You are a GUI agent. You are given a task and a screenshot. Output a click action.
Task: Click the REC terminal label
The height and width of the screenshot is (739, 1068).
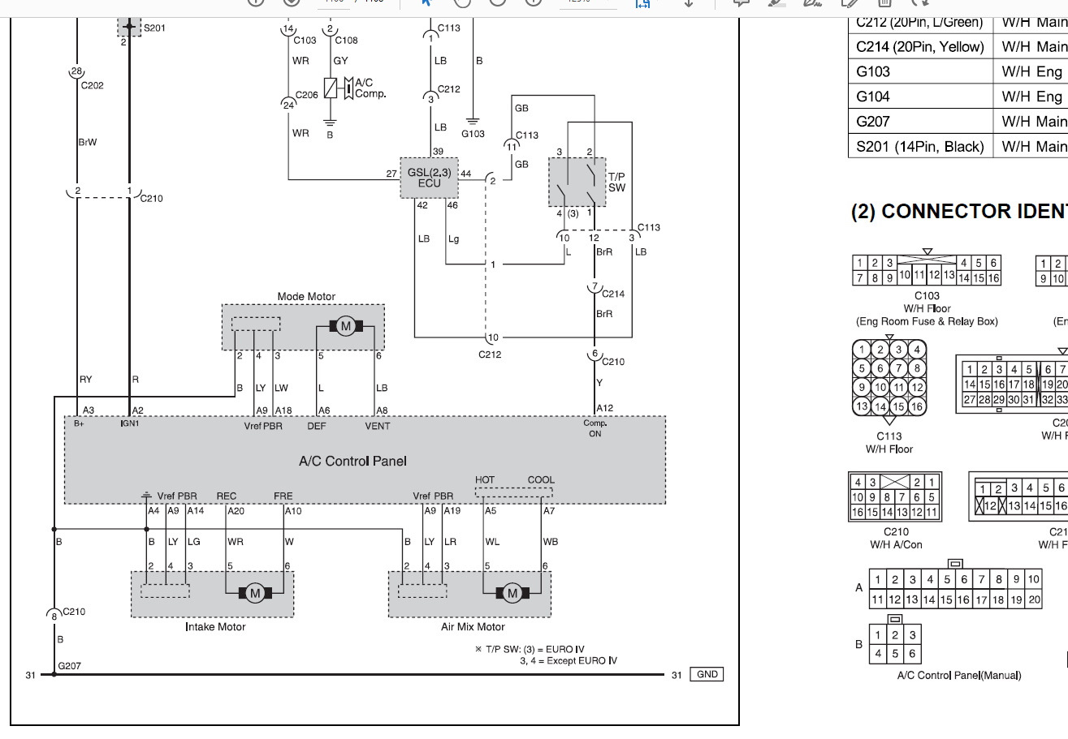click(x=227, y=496)
